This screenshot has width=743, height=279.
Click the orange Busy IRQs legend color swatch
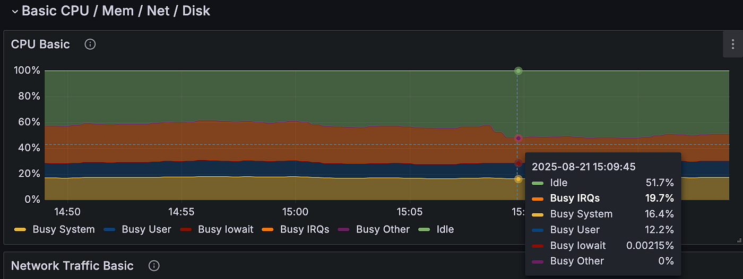pos(268,230)
